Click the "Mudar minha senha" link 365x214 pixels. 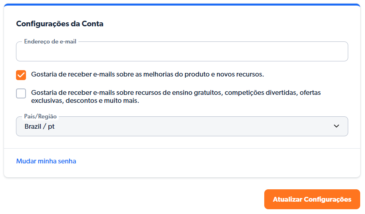[x=46, y=161]
